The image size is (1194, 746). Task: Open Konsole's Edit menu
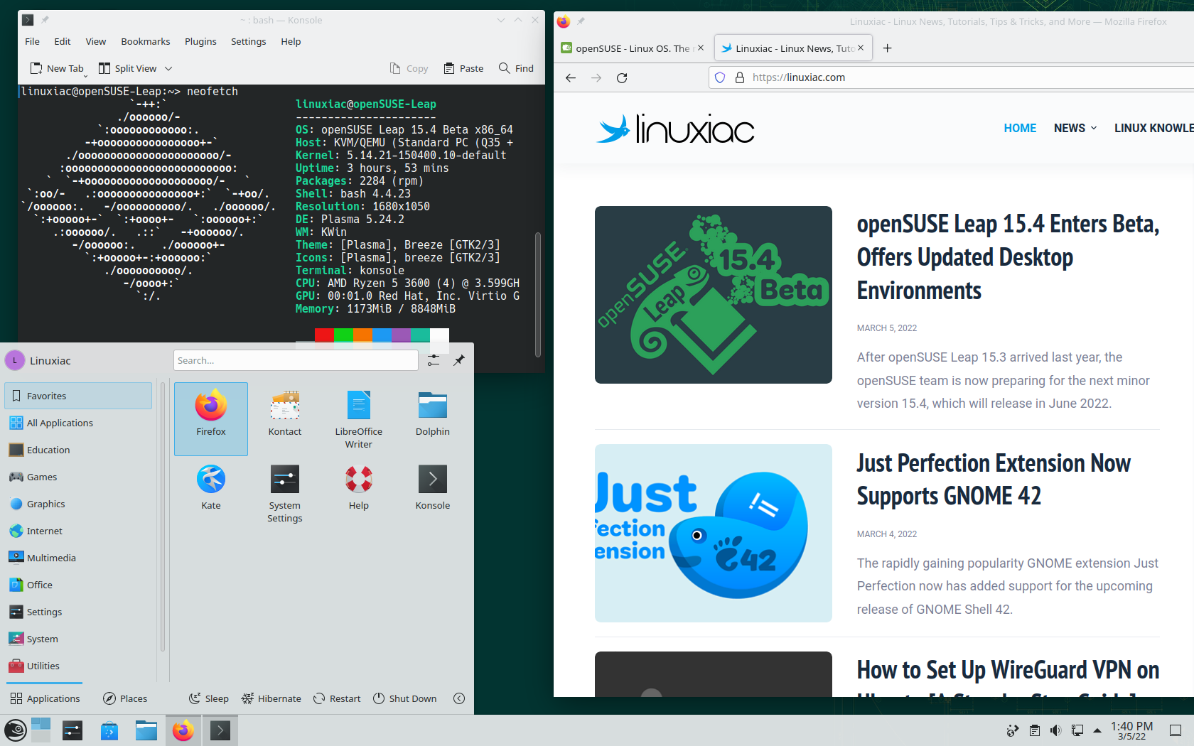(x=63, y=41)
